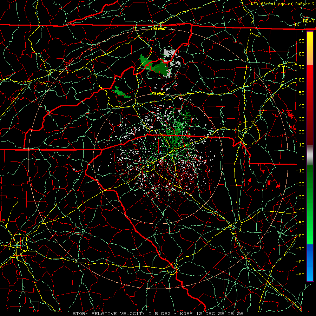
Task: Select the positive 10 value on the velocity scale
Action: click(302, 145)
